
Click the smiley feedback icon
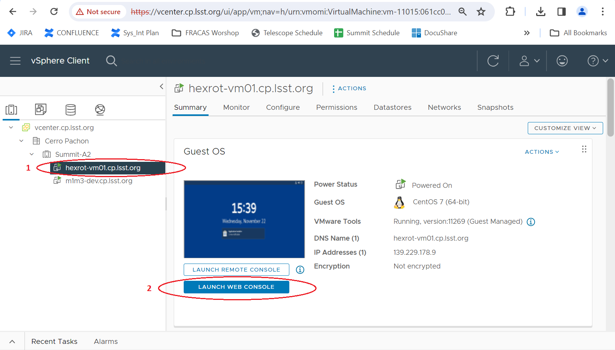562,61
